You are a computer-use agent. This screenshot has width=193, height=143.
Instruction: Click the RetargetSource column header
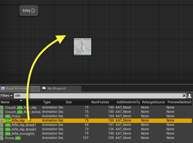pos(153,102)
